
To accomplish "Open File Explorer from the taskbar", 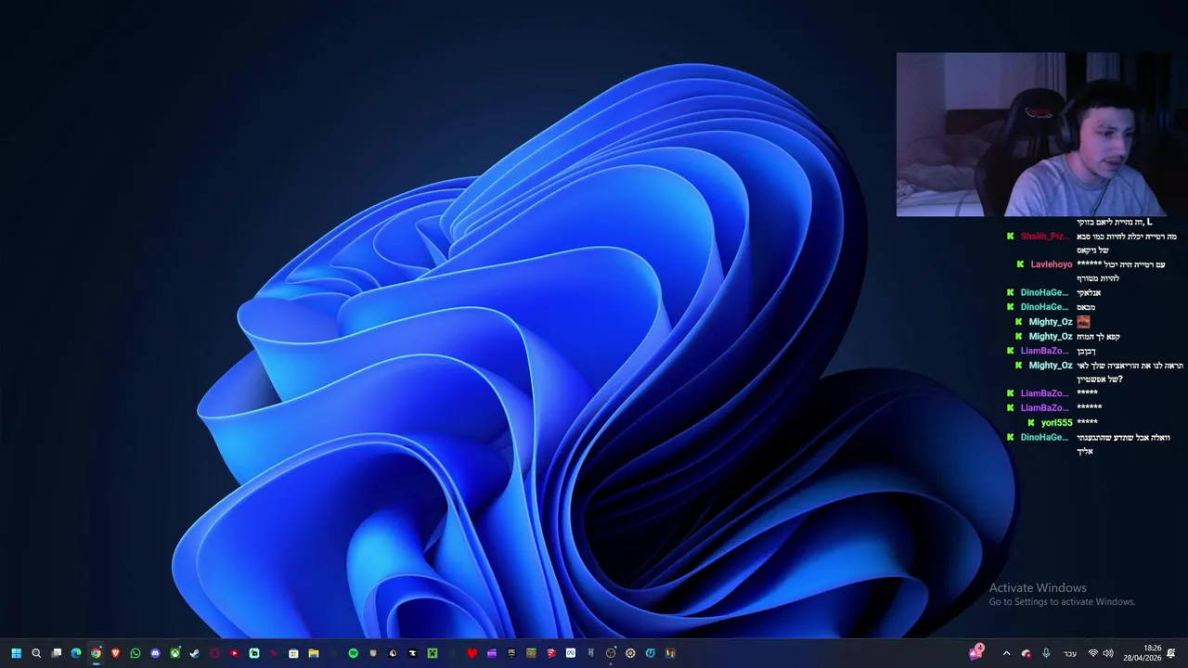I will click(x=314, y=653).
